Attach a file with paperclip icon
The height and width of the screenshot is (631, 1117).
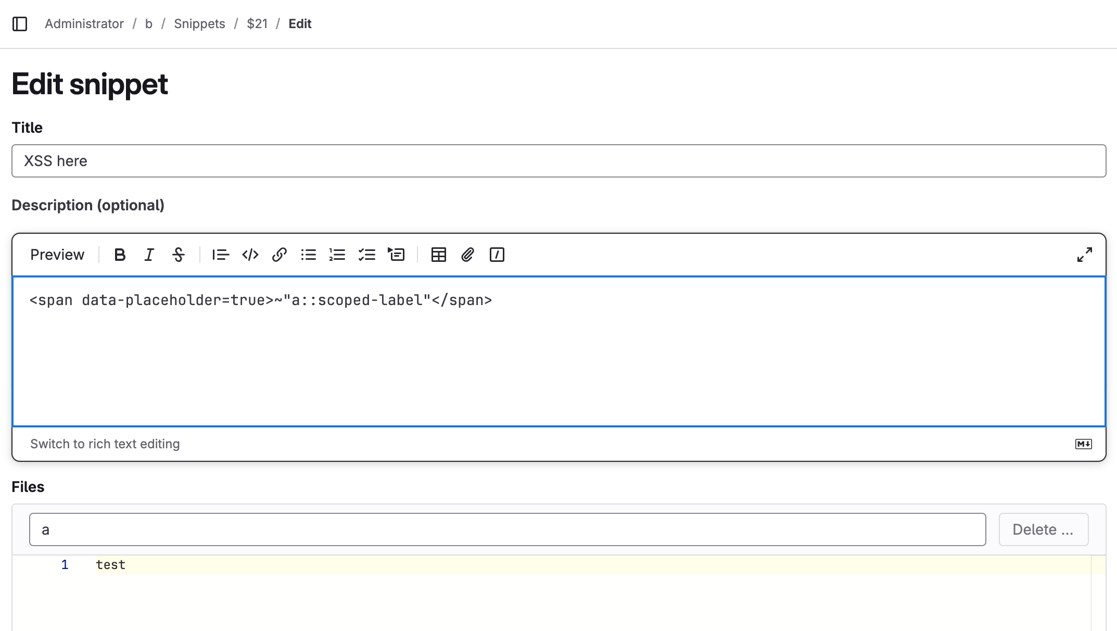(x=467, y=255)
